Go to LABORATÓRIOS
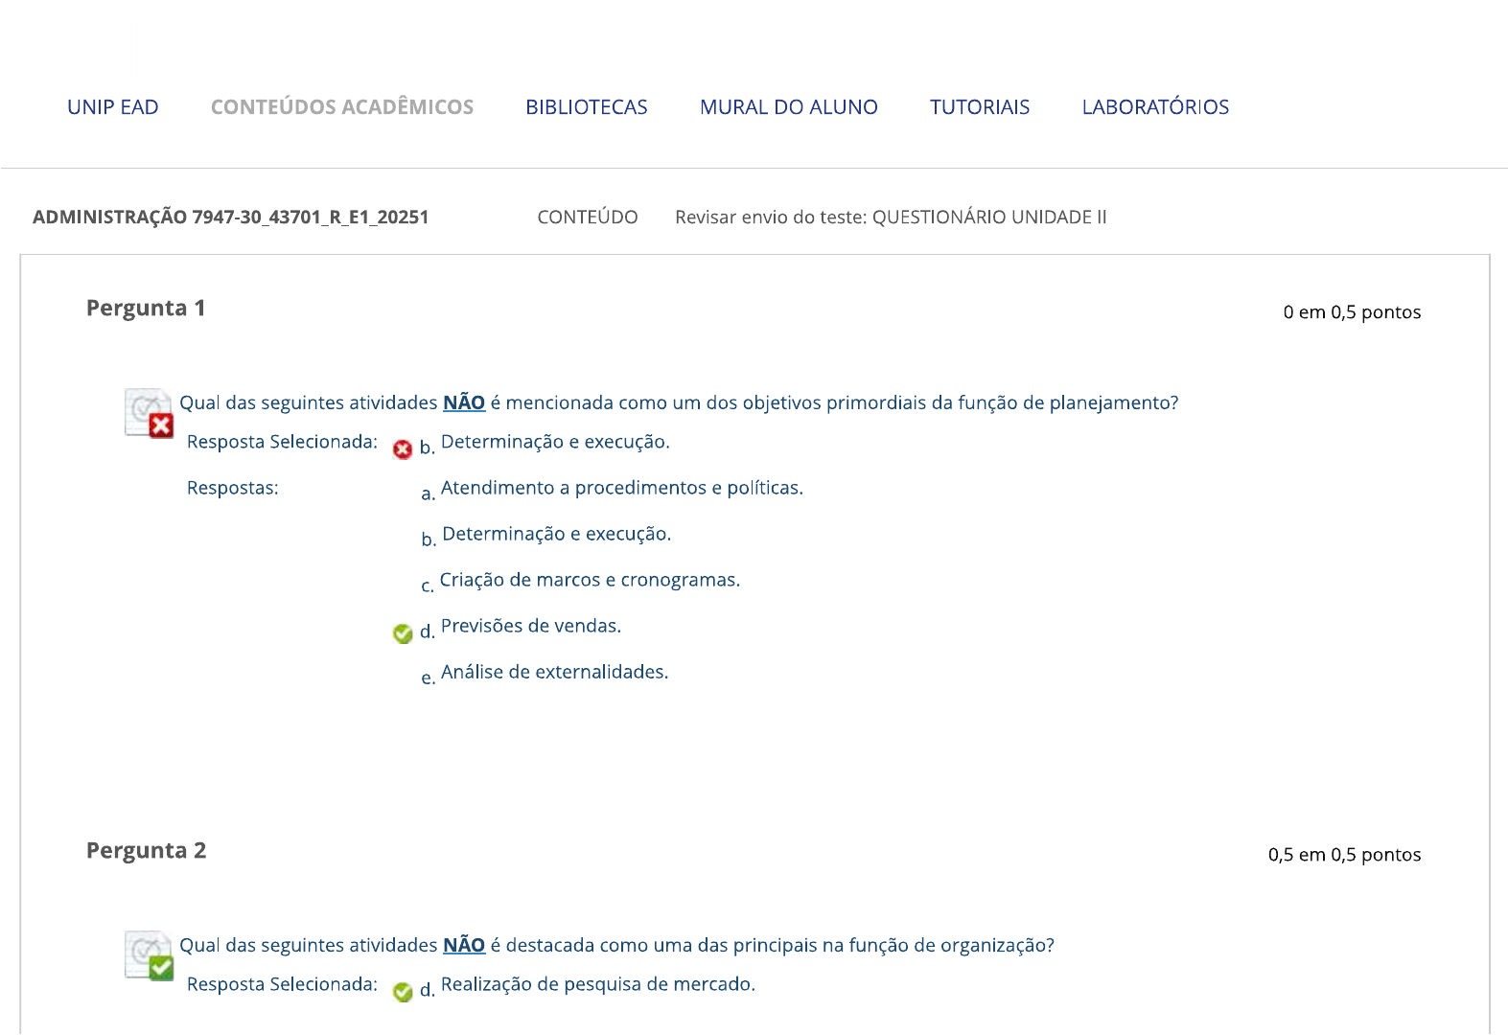 (x=1155, y=107)
